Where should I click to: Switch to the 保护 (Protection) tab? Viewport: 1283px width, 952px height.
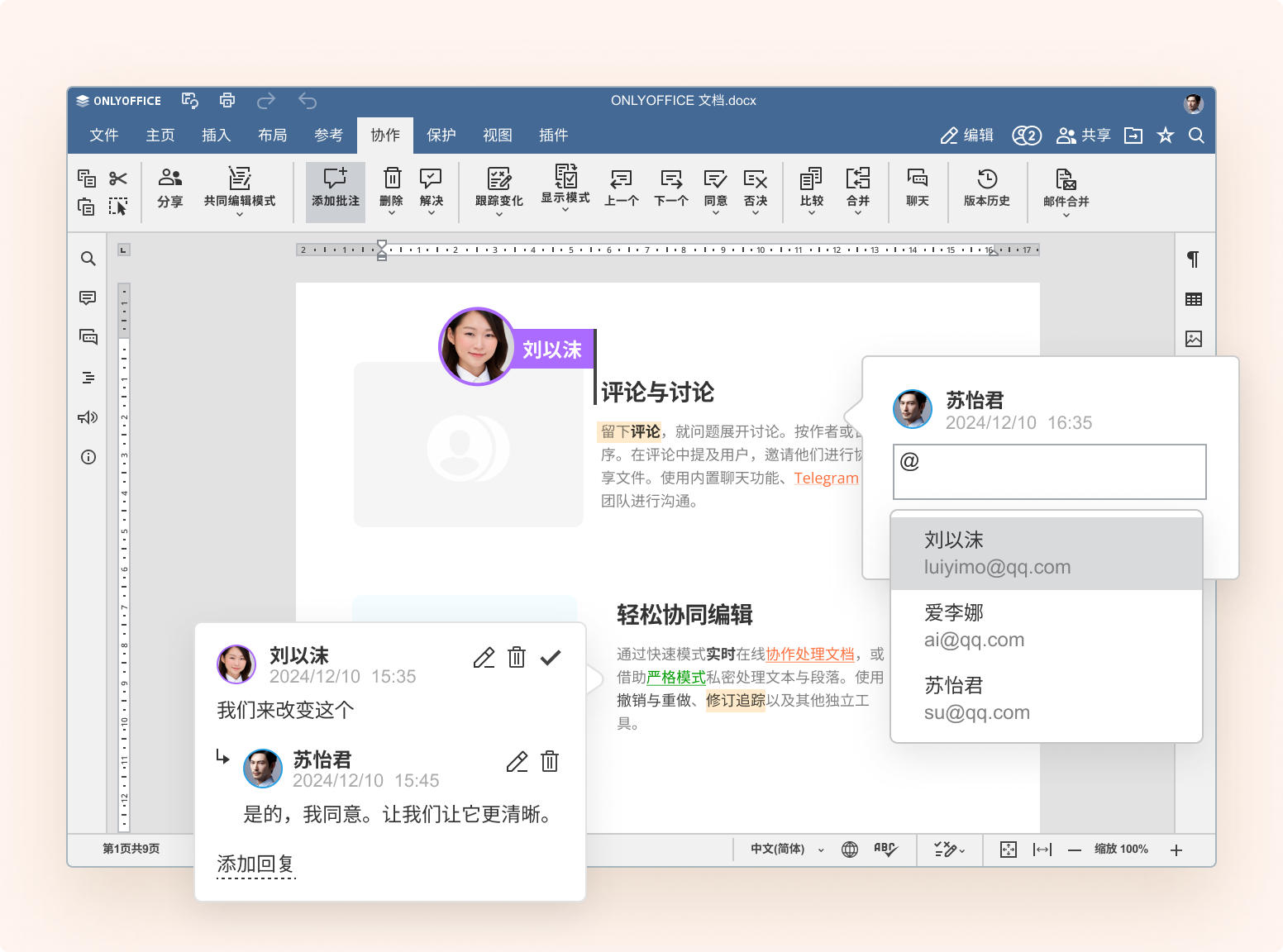(441, 136)
